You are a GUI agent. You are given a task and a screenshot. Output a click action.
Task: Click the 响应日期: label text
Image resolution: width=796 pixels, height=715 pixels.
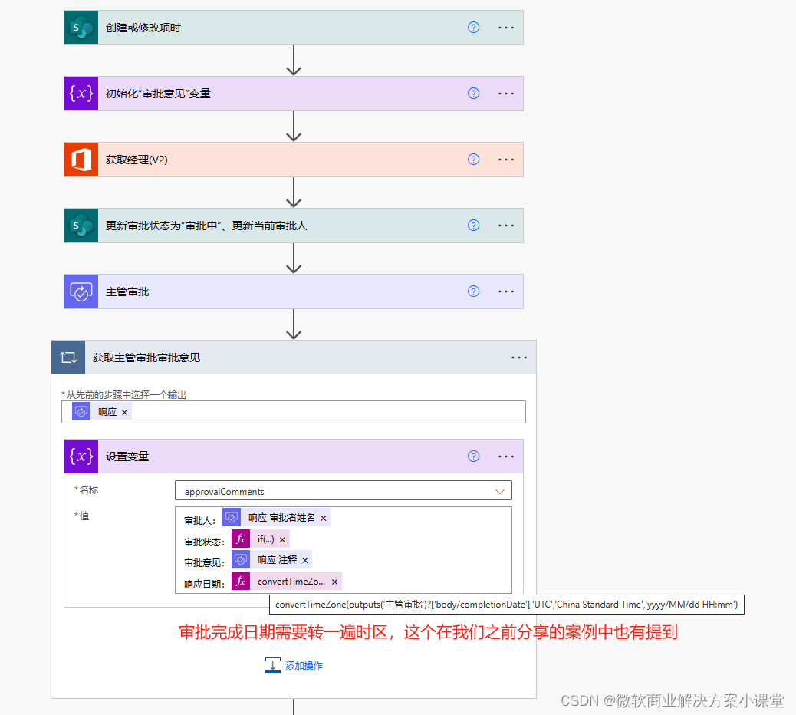pos(204,584)
